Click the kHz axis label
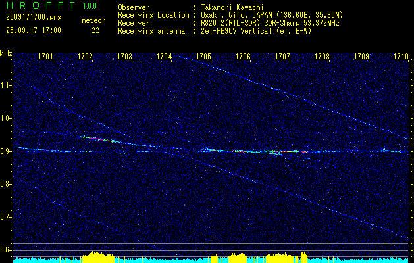 pyautogui.click(x=6, y=53)
